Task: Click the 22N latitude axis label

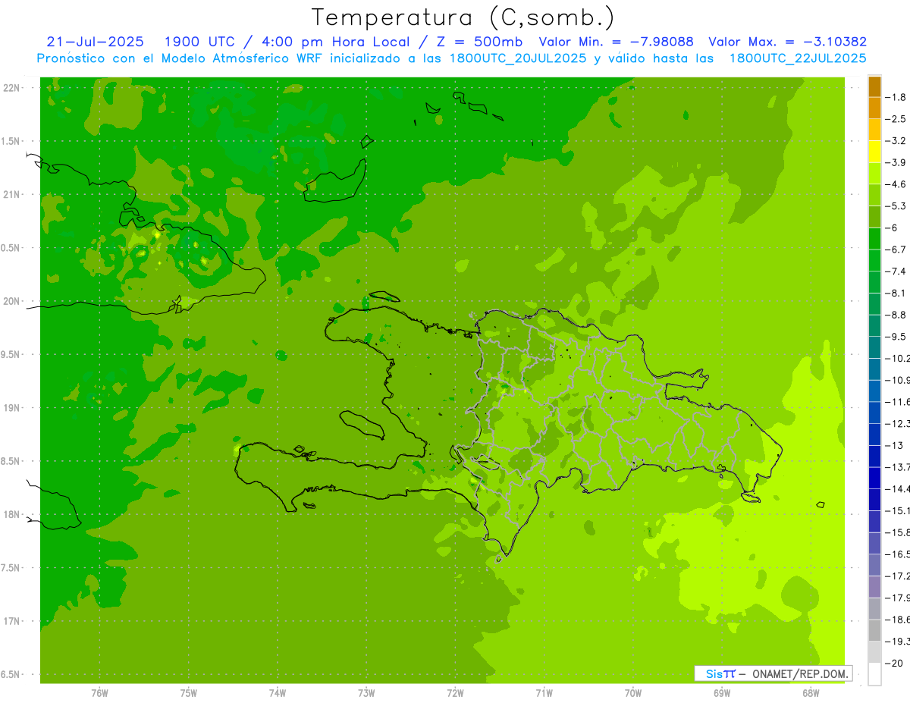Action: pyautogui.click(x=11, y=88)
